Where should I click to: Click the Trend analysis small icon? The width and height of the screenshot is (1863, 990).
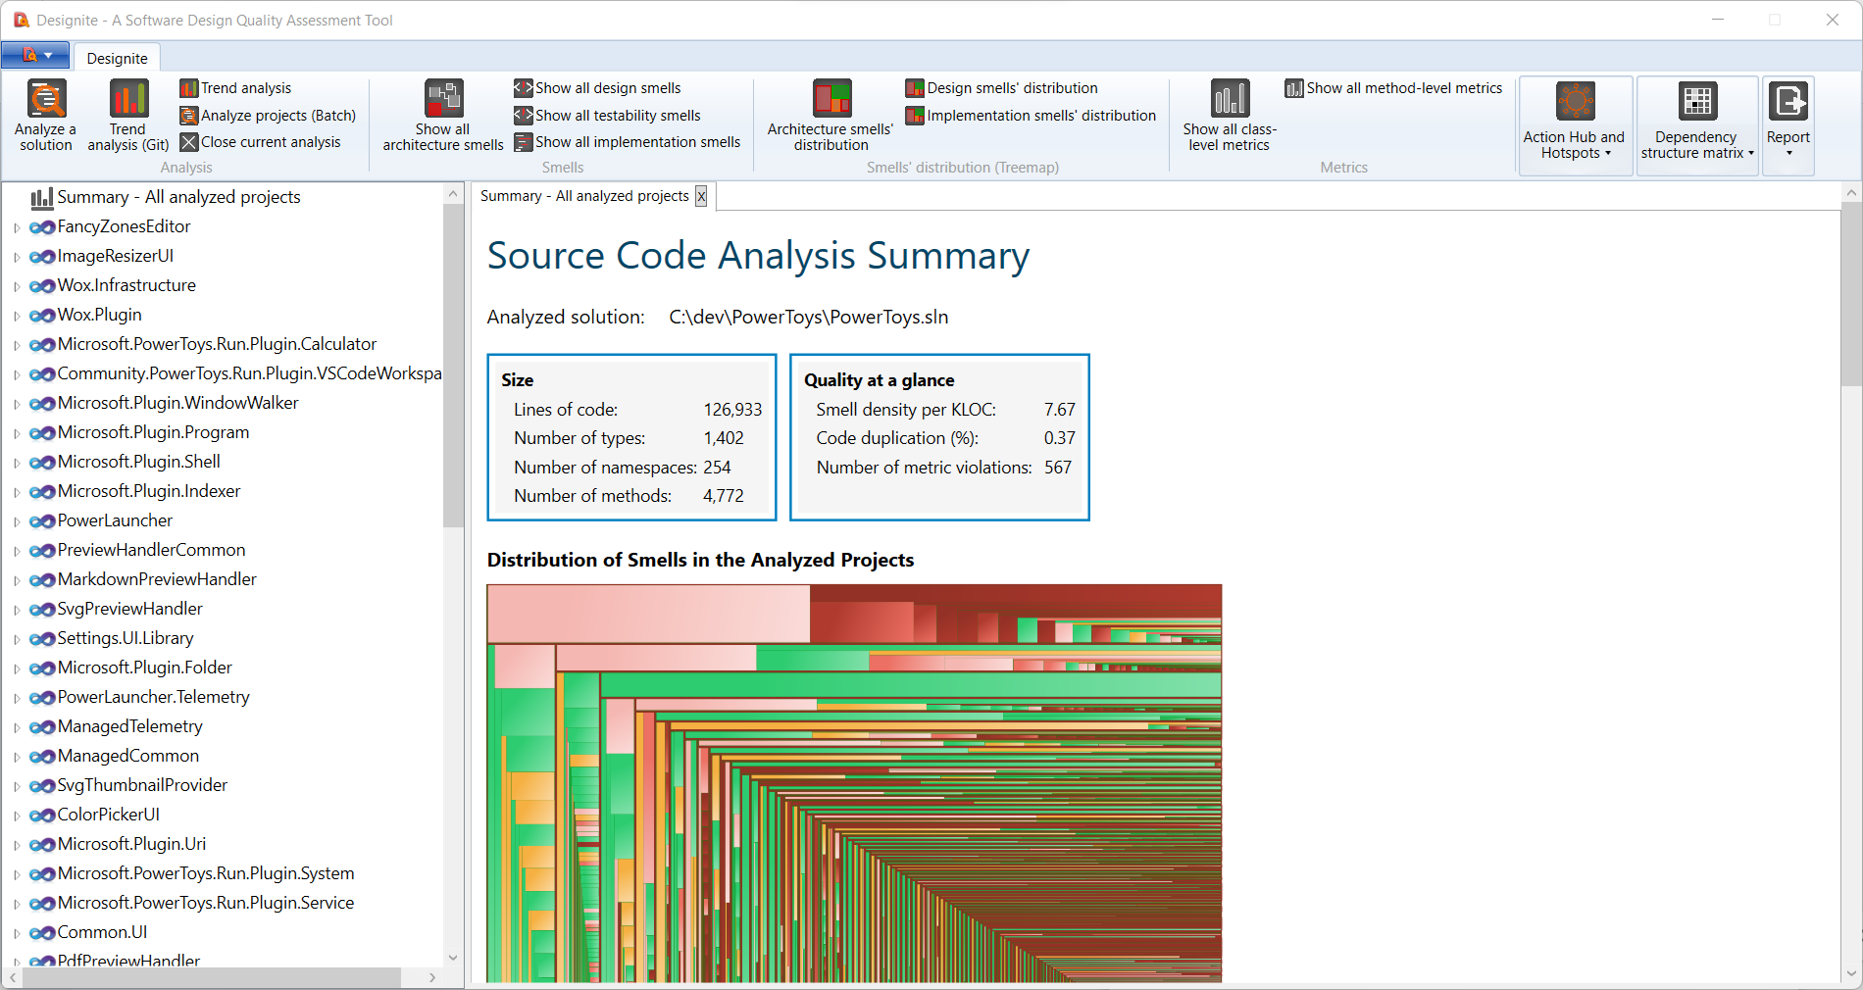pyautogui.click(x=189, y=88)
